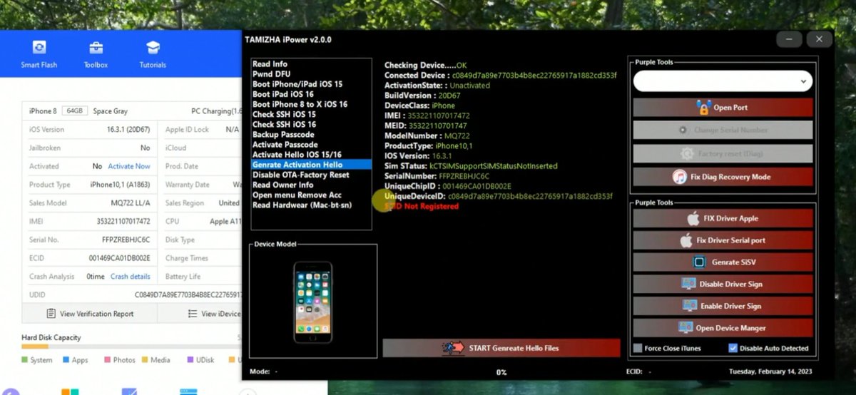Screen dimensions: 856x395
Task: Click the monitor icon on Open Device Manger
Action: coord(685,328)
